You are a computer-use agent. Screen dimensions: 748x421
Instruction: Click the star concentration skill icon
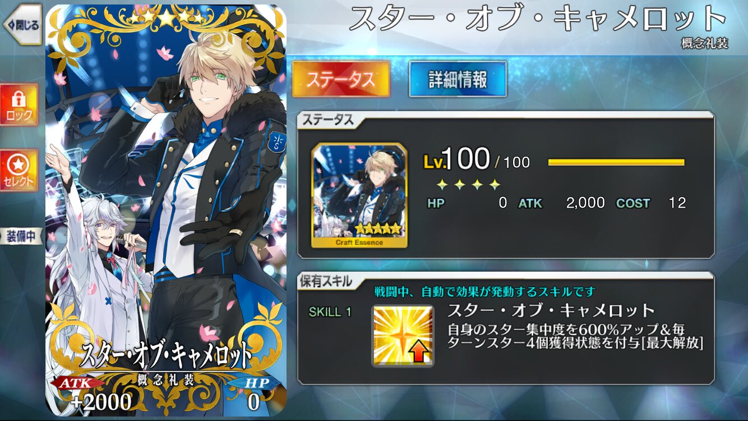(403, 336)
